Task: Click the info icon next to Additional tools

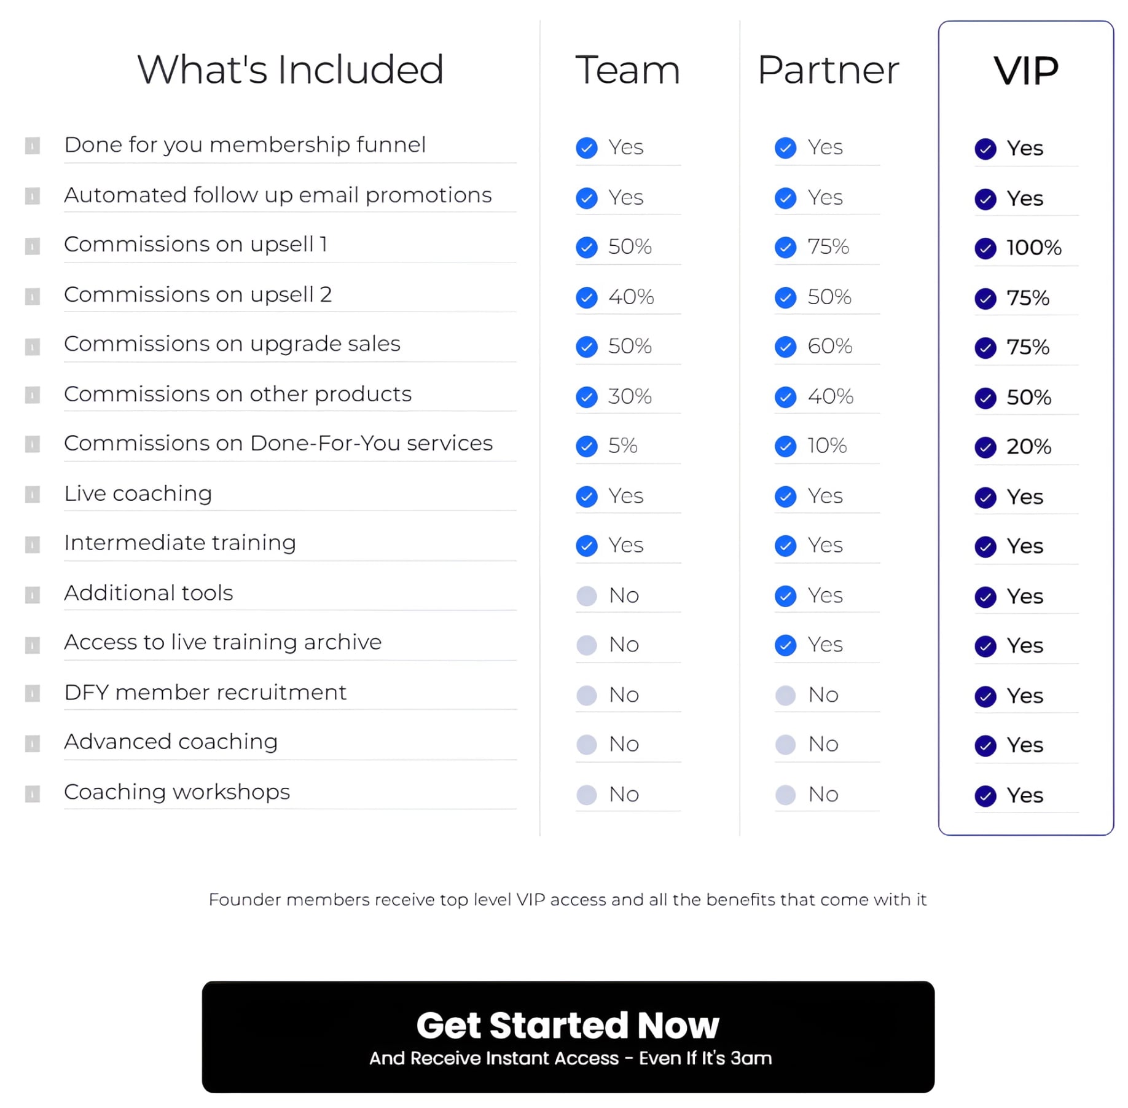Action: [x=31, y=594]
